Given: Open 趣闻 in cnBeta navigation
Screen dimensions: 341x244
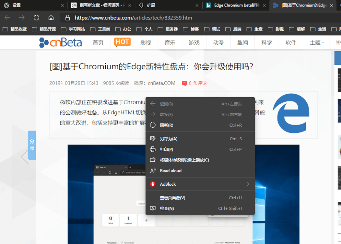Looking at the screenshot, I should 242,43.
